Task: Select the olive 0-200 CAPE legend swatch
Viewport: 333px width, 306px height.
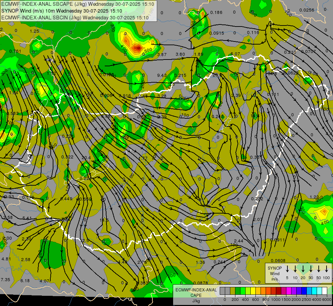Action: [233, 291]
